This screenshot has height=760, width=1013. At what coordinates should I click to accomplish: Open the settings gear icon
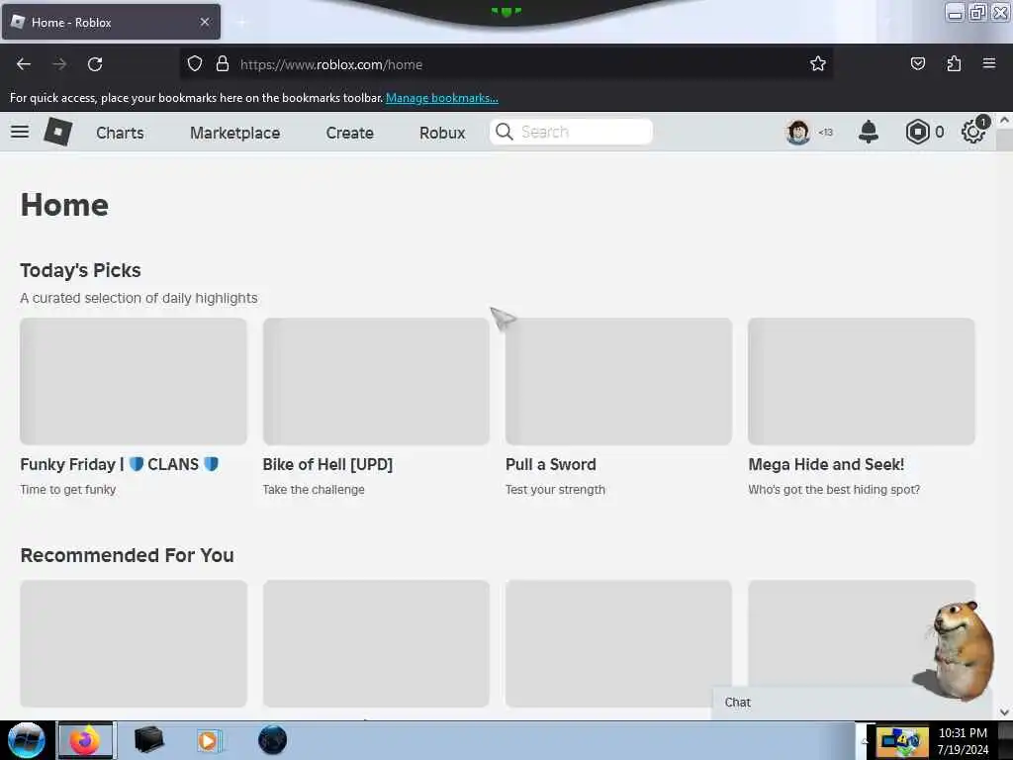pyautogui.click(x=973, y=132)
